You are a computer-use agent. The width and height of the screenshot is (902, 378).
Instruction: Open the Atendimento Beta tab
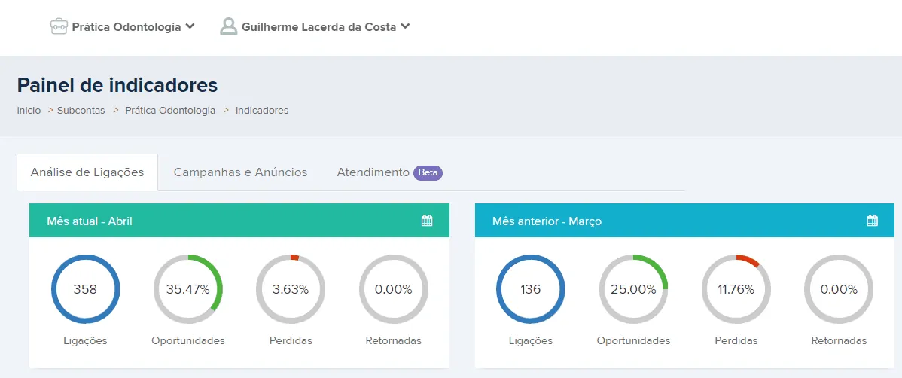[389, 172]
